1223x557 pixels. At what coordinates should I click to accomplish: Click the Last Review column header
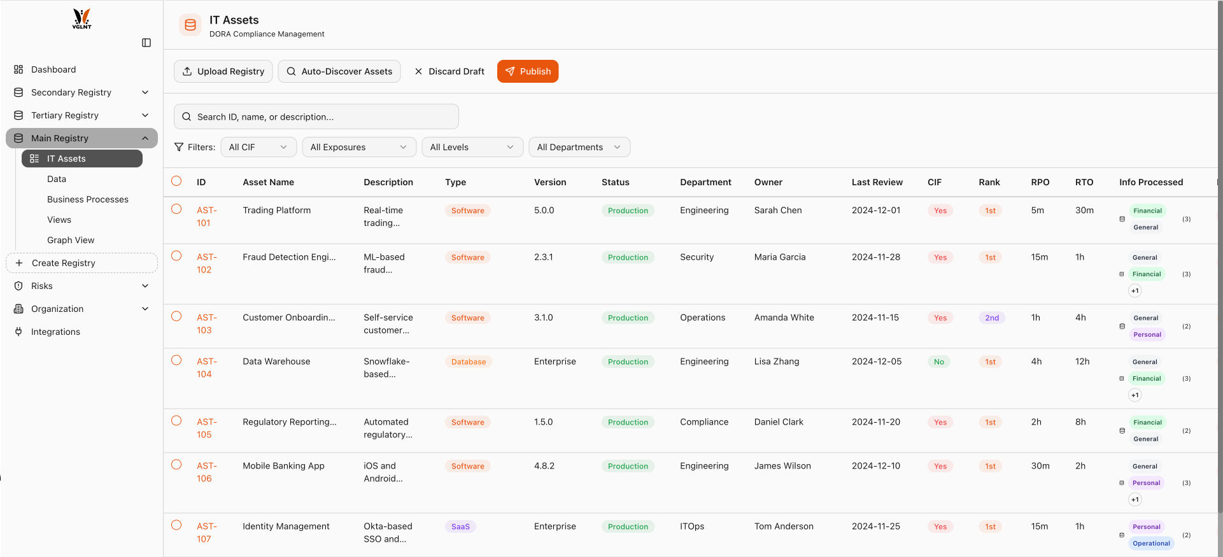click(x=877, y=182)
